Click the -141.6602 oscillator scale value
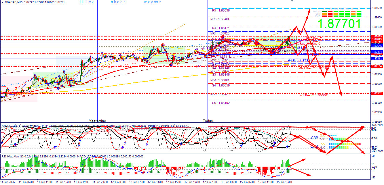The height and width of the screenshot is (185, 384). click(x=377, y=151)
